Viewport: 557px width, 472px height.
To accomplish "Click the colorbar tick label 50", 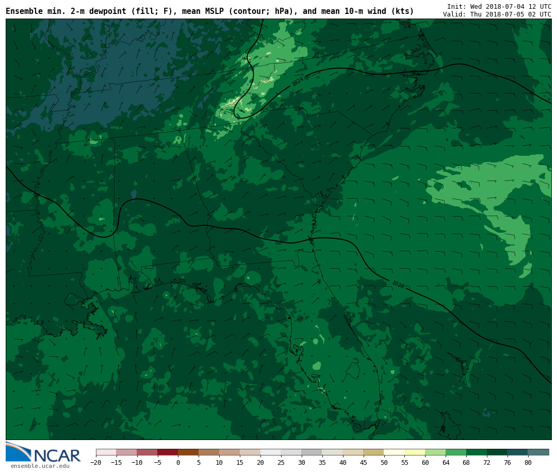I will 384,463.
